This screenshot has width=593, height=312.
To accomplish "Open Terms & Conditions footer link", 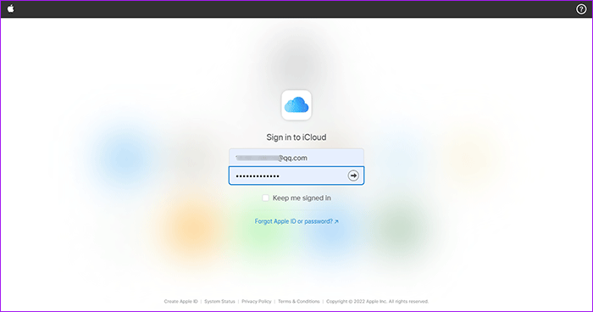I will tap(299, 301).
